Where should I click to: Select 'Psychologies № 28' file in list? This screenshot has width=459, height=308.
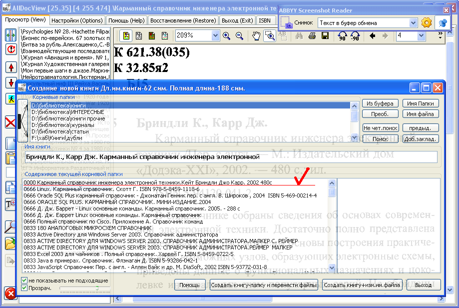point(65,31)
